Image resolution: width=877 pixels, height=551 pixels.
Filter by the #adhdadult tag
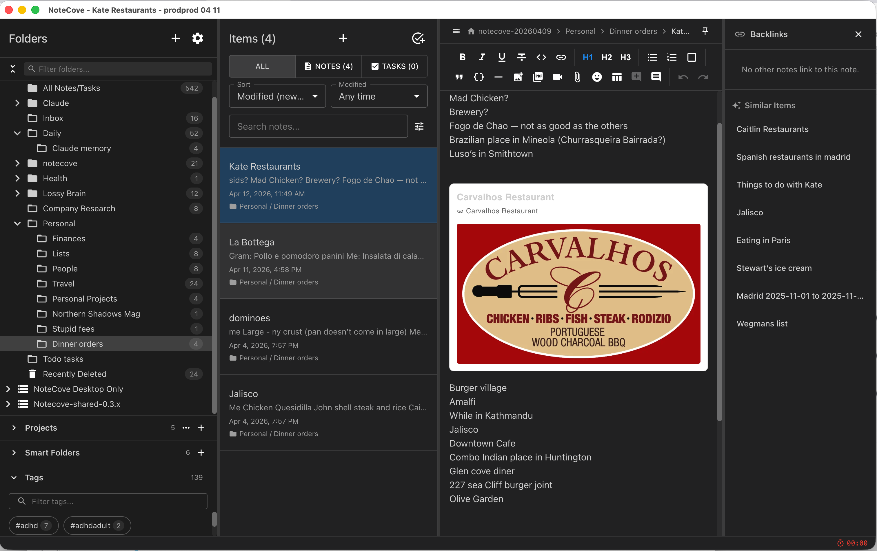pyautogui.click(x=97, y=525)
